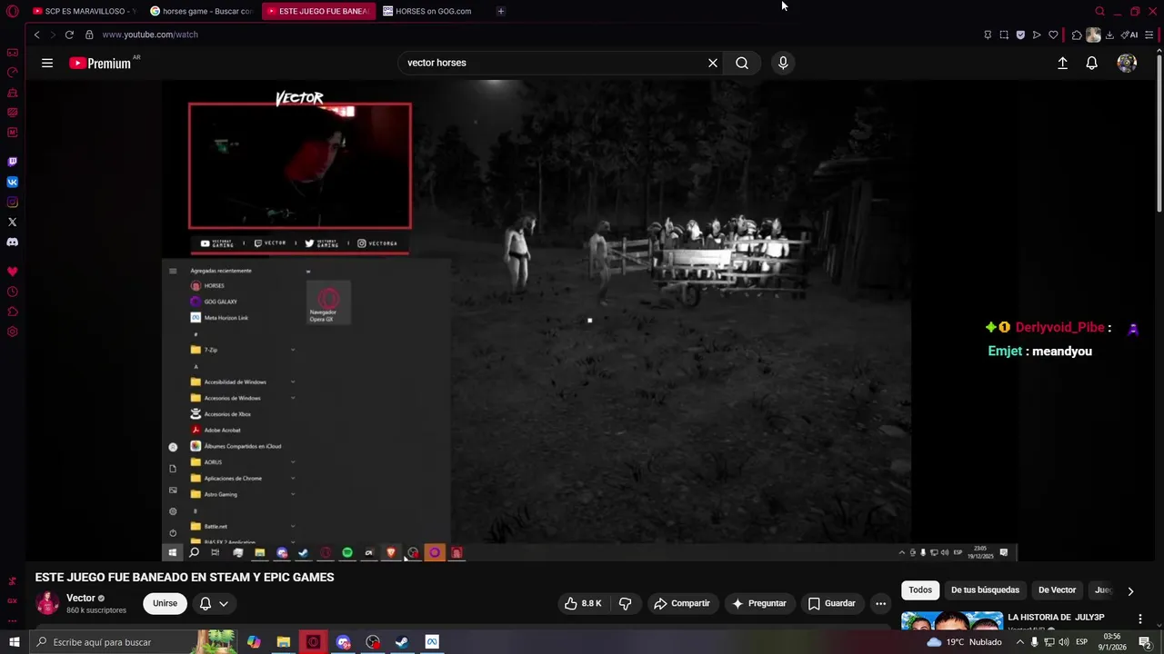This screenshot has width=1164, height=654.
Task: Reload the current YouTube page
Action: click(x=69, y=35)
